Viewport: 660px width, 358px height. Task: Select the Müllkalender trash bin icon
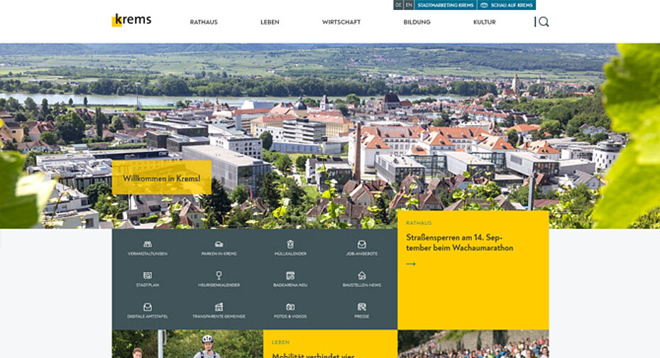(290, 244)
